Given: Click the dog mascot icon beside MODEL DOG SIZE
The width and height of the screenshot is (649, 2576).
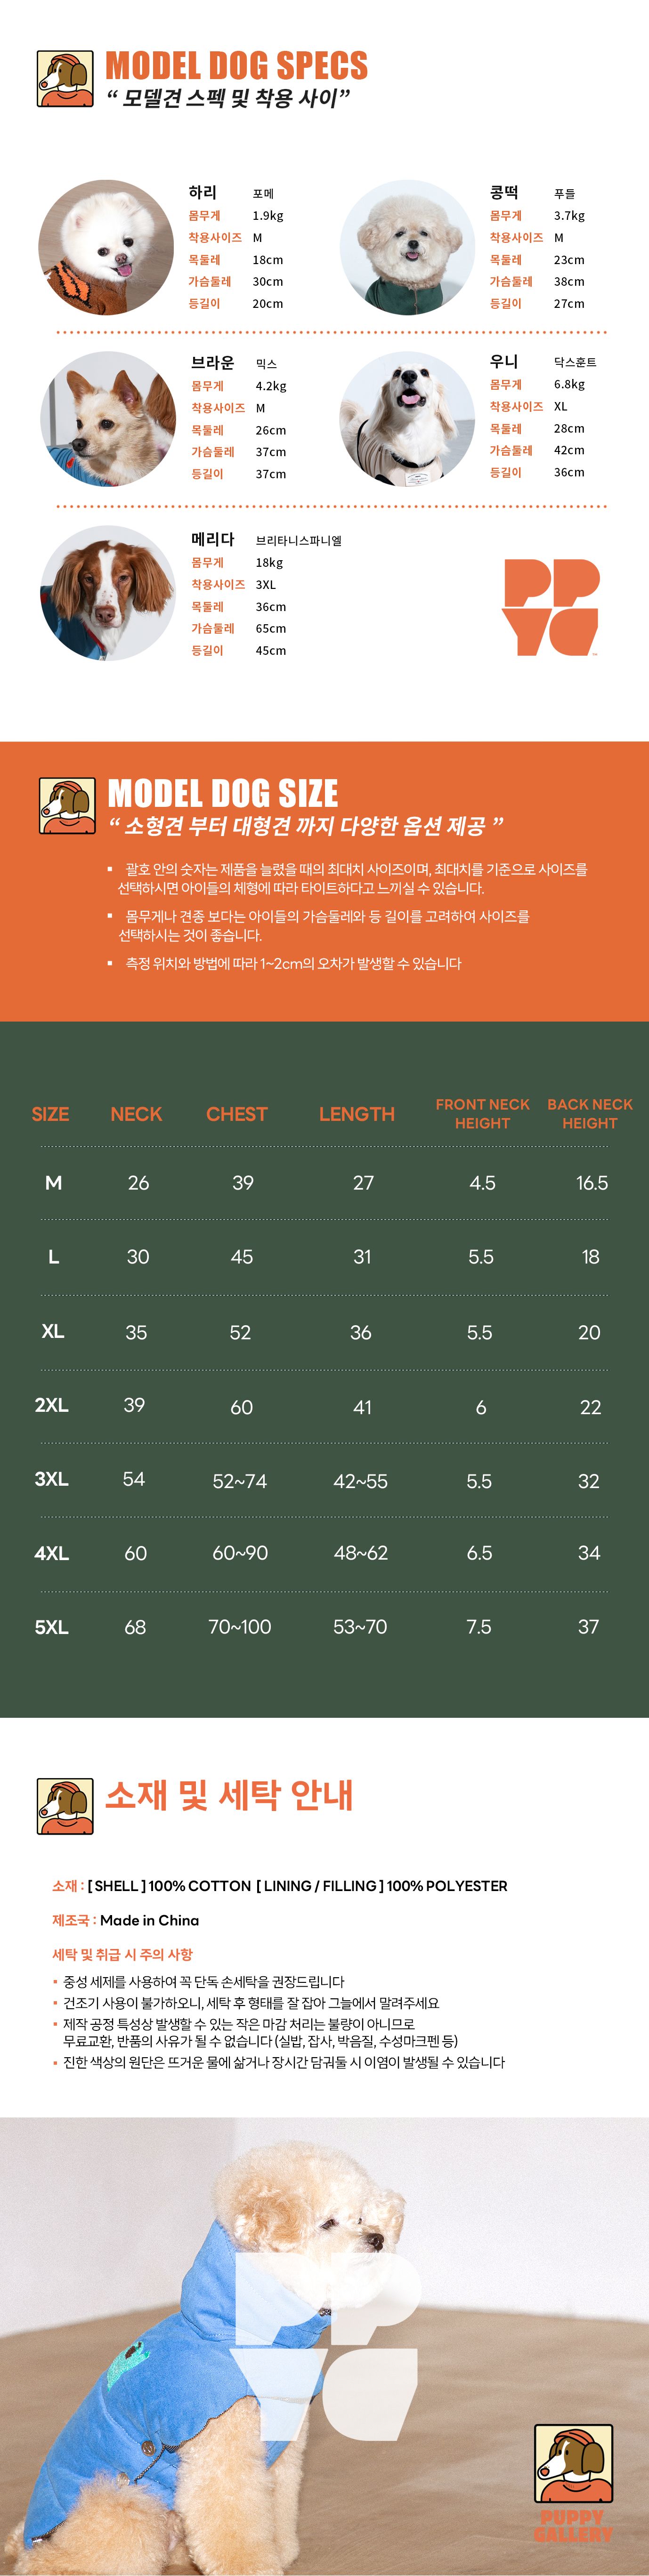Looking at the screenshot, I should point(67,805).
